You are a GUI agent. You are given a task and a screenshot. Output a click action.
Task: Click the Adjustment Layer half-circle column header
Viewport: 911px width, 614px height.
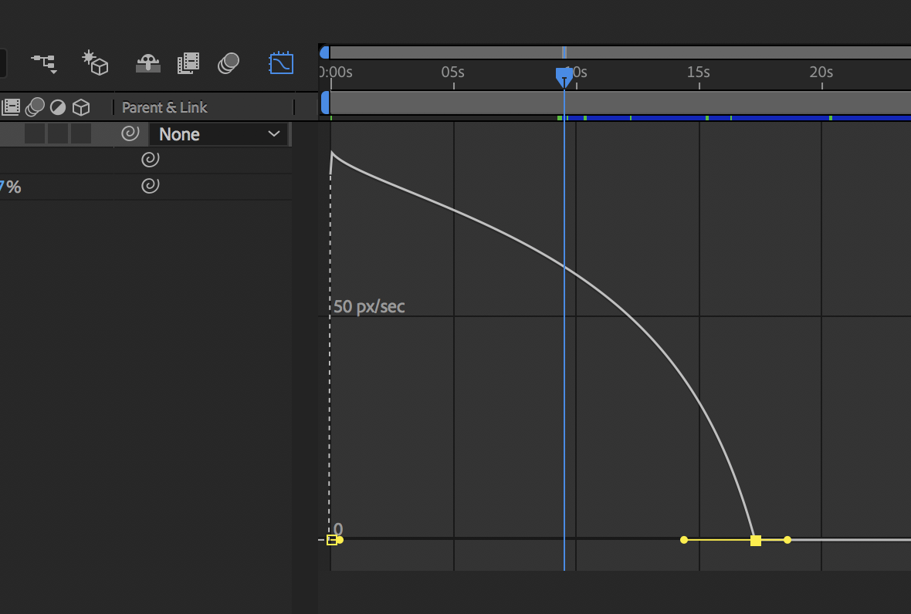[58, 107]
